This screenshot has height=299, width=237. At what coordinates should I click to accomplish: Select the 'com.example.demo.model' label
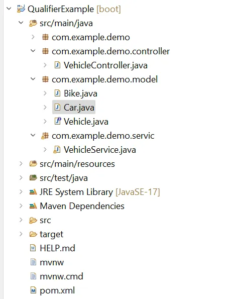pos(105,79)
